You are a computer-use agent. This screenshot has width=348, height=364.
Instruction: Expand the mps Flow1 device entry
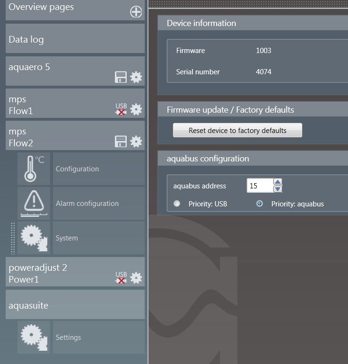(75, 103)
